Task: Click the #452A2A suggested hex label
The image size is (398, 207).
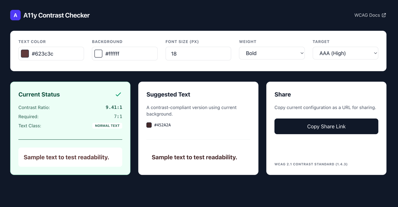Action: [x=162, y=125]
